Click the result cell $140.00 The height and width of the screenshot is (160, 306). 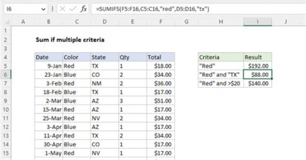258,84
